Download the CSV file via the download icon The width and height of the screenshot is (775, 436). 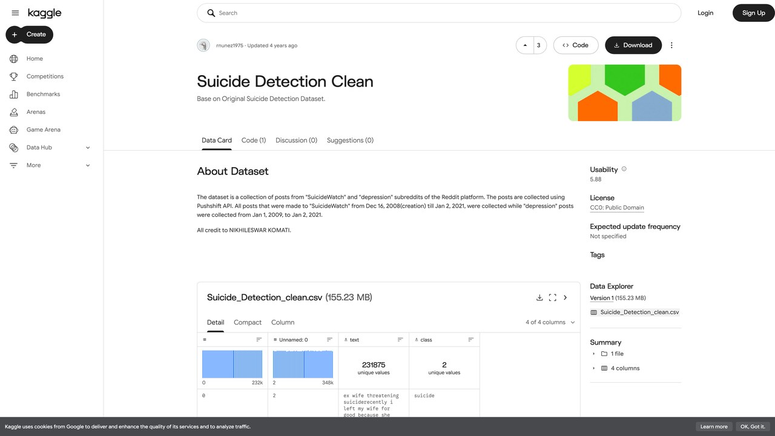tap(539, 297)
